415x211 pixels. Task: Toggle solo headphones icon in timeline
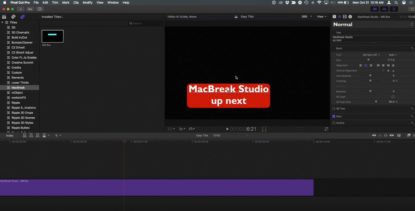tap(386, 135)
